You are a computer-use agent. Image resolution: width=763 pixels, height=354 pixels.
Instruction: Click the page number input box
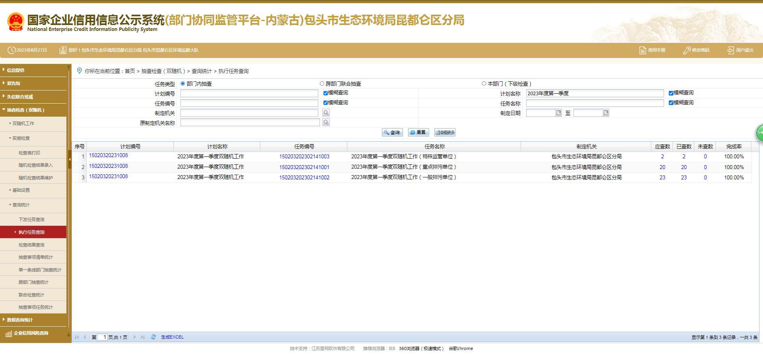coord(103,337)
